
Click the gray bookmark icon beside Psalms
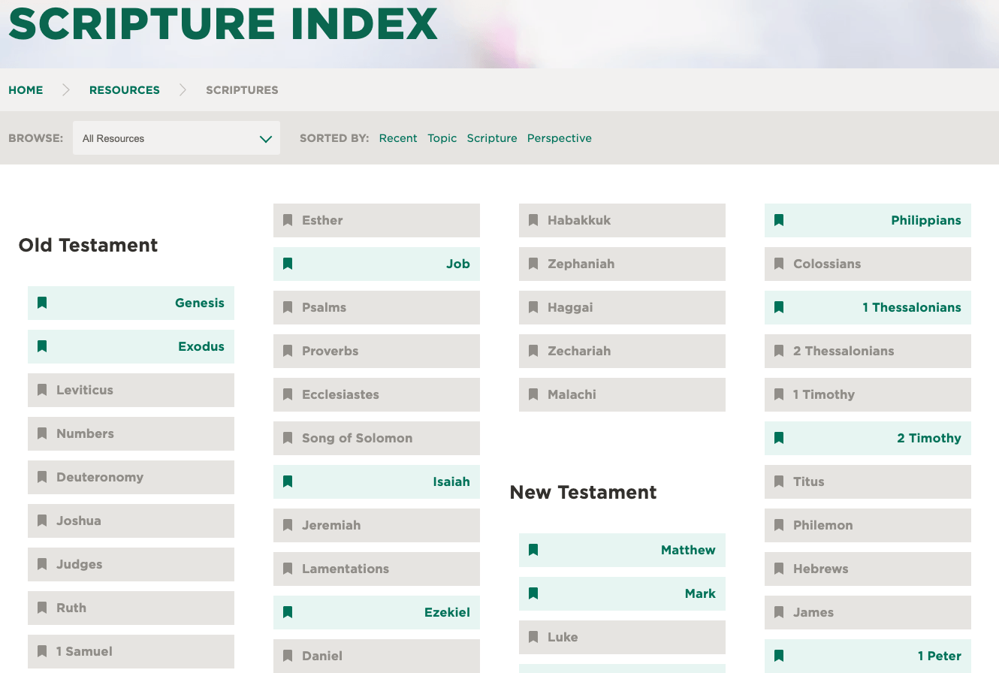tap(288, 307)
